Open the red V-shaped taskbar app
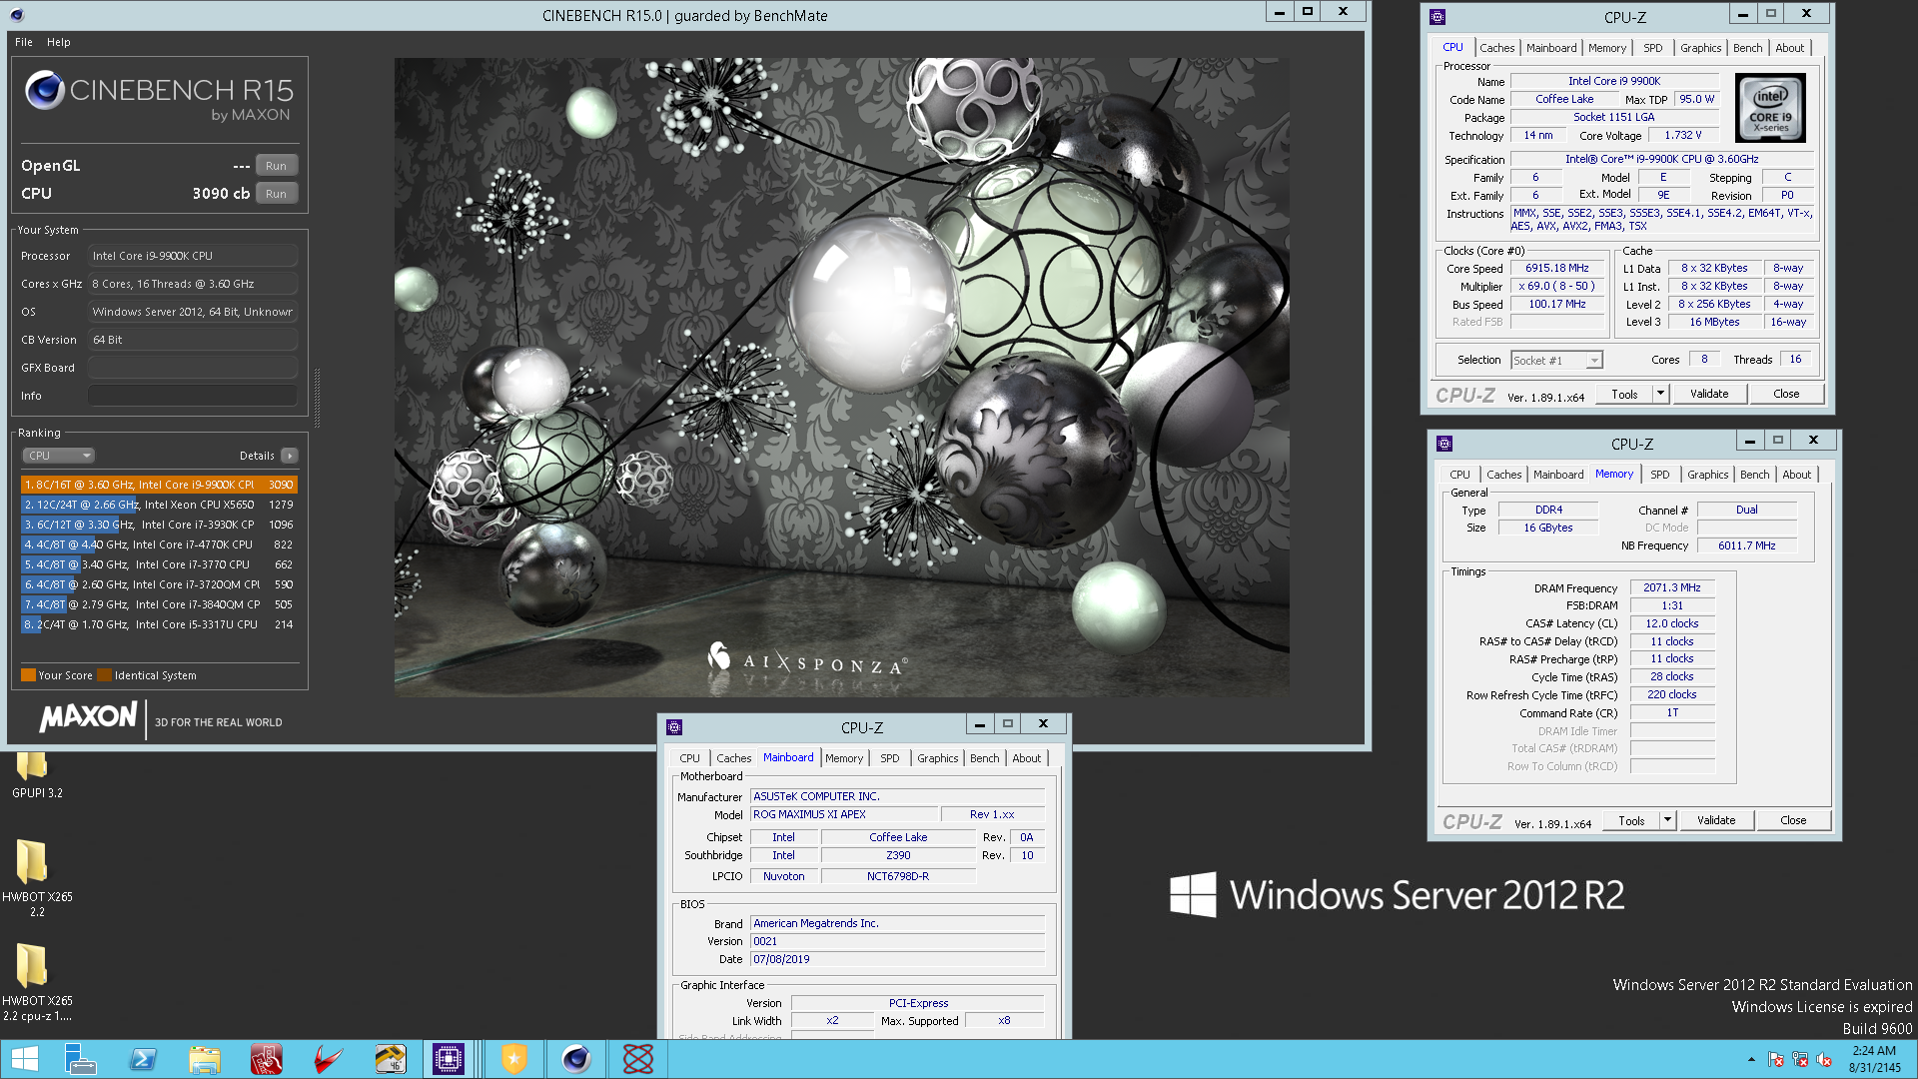Image resolution: width=1918 pixels, height=1079 pixels. (329, 1059)
